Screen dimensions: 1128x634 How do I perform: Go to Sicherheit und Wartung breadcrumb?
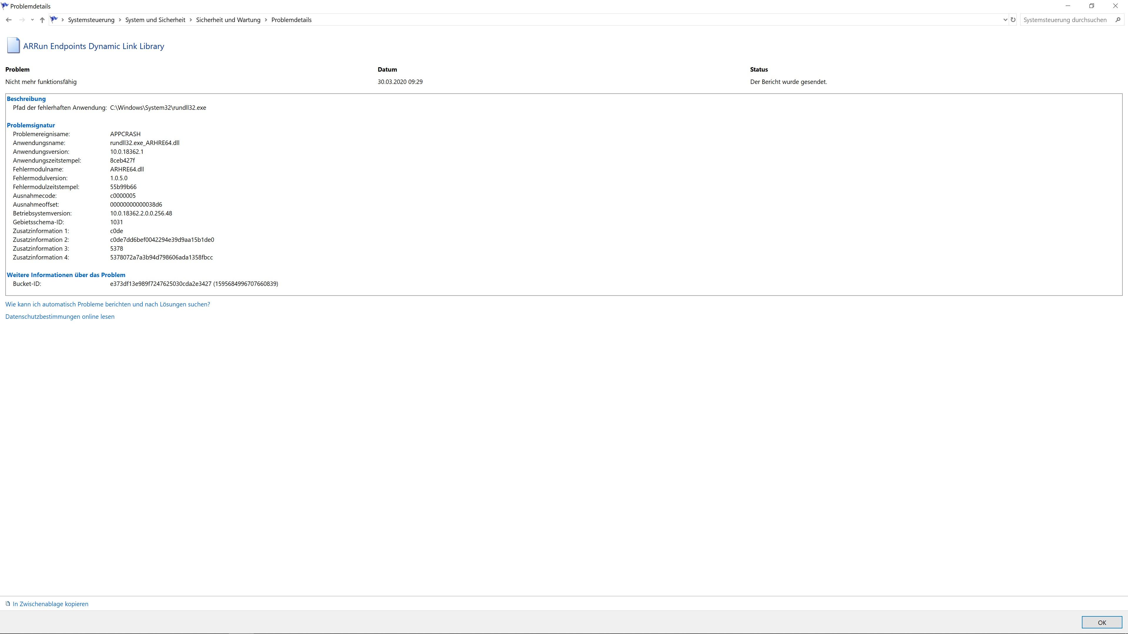click(228, 20)
